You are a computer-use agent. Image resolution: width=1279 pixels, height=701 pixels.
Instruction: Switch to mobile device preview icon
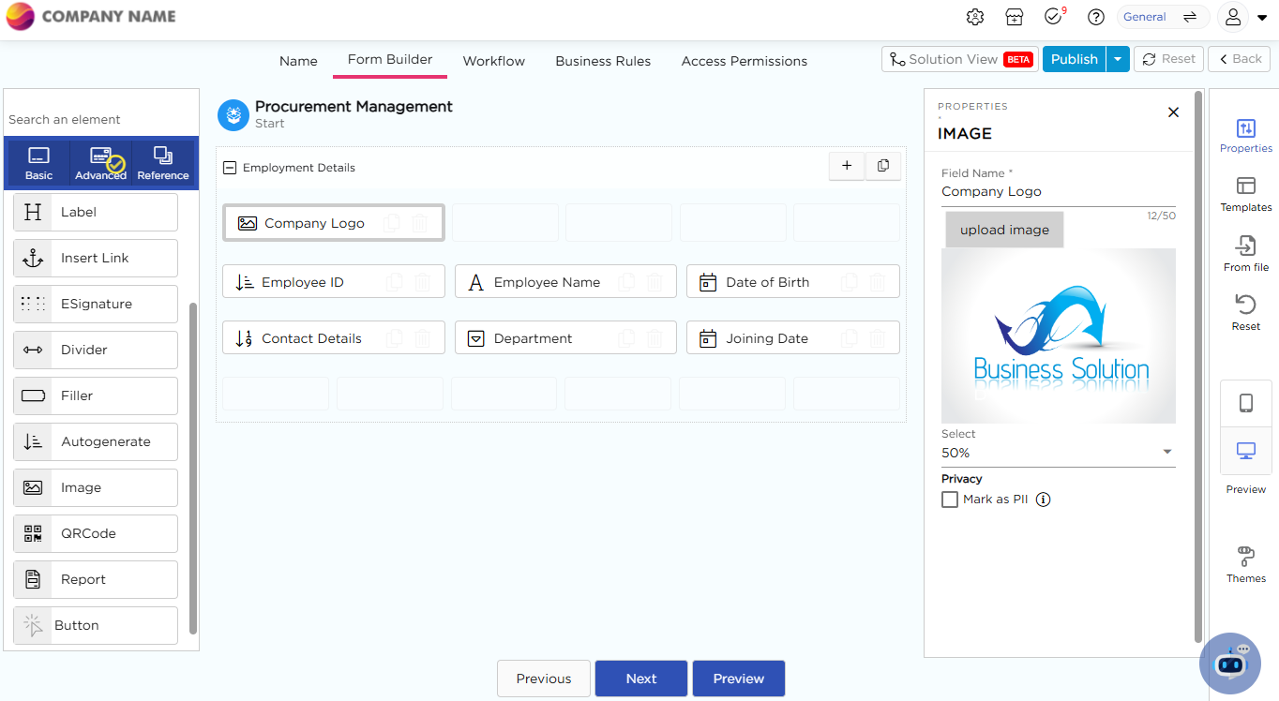point(1245,403)
